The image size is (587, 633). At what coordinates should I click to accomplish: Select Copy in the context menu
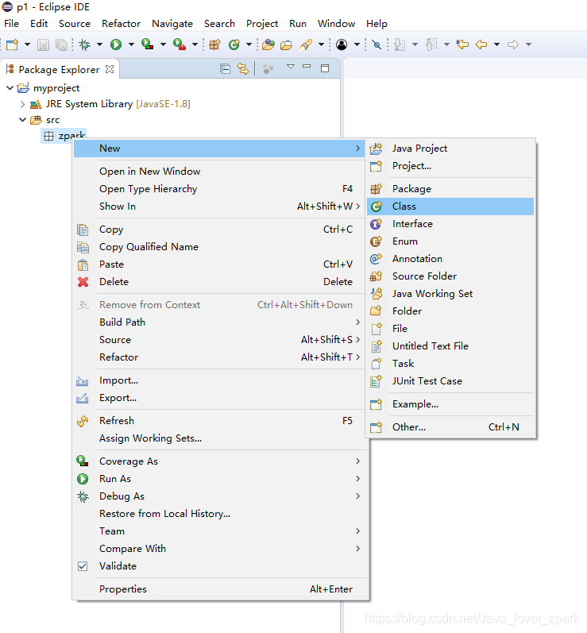220,230
